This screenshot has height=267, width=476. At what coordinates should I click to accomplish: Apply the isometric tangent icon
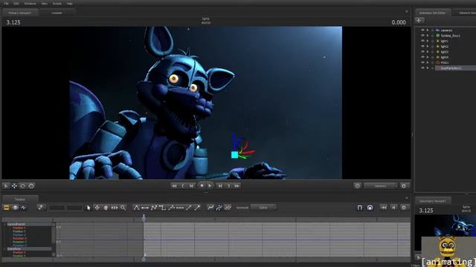180,208
